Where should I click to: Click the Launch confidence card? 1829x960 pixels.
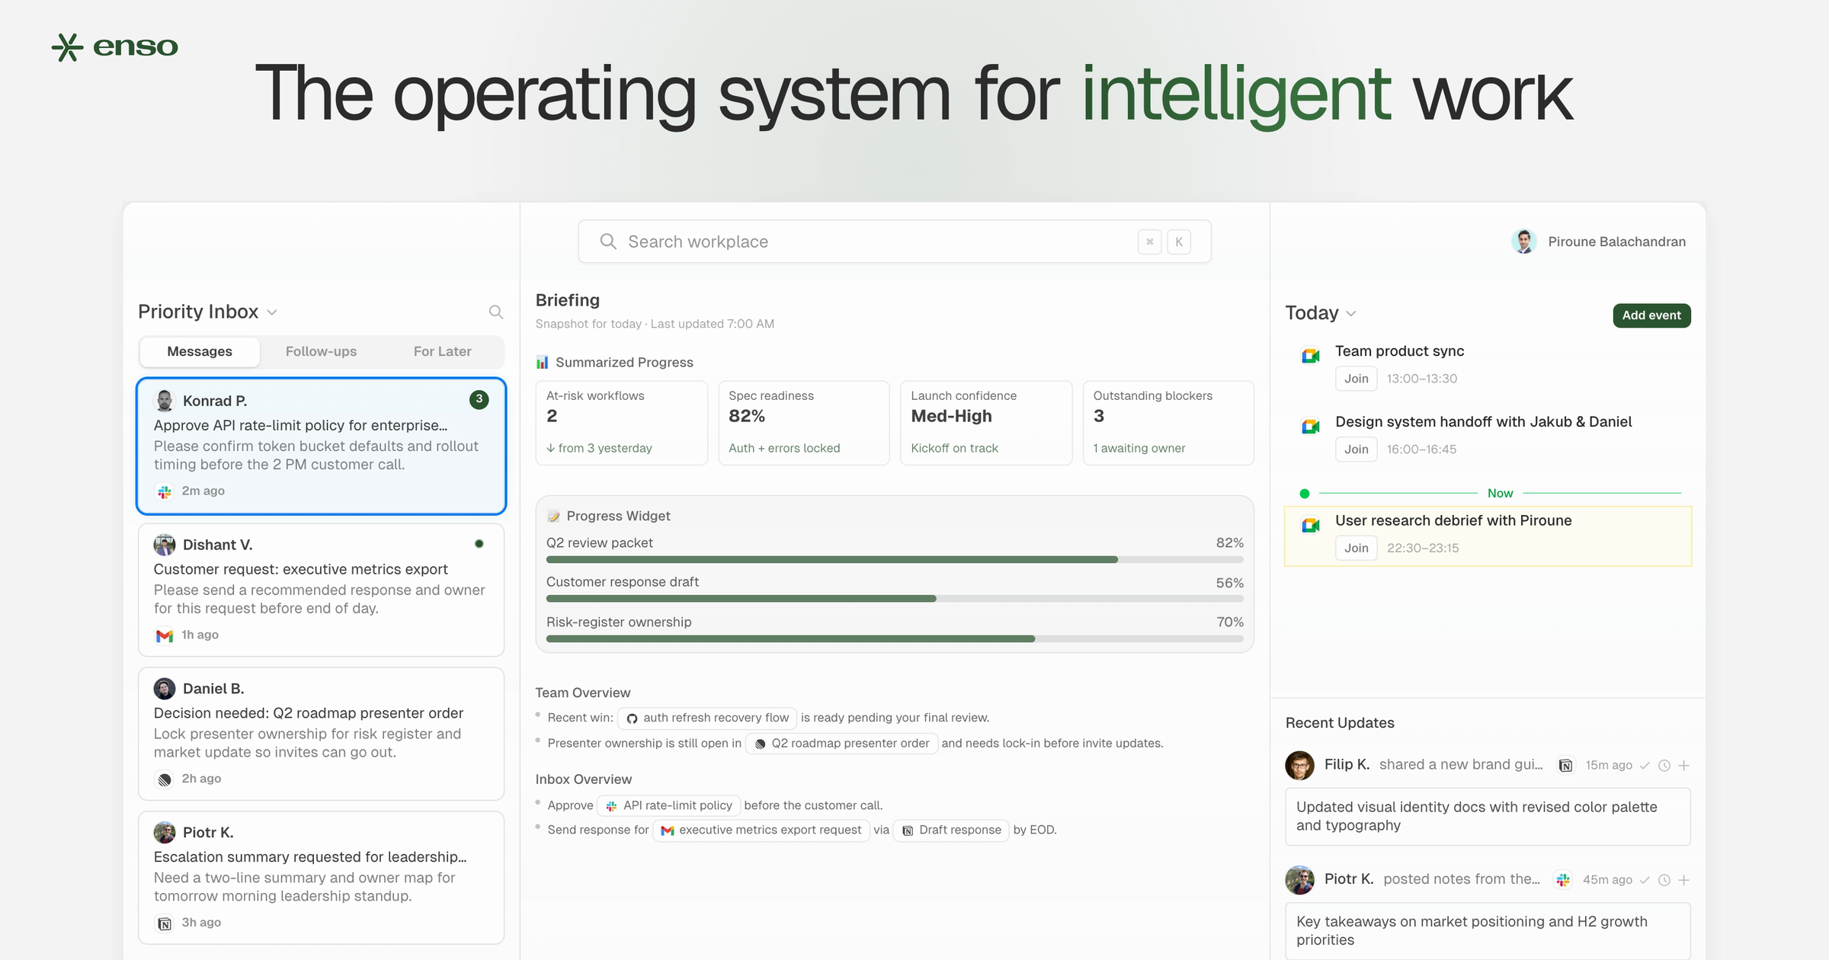[986, 423]
